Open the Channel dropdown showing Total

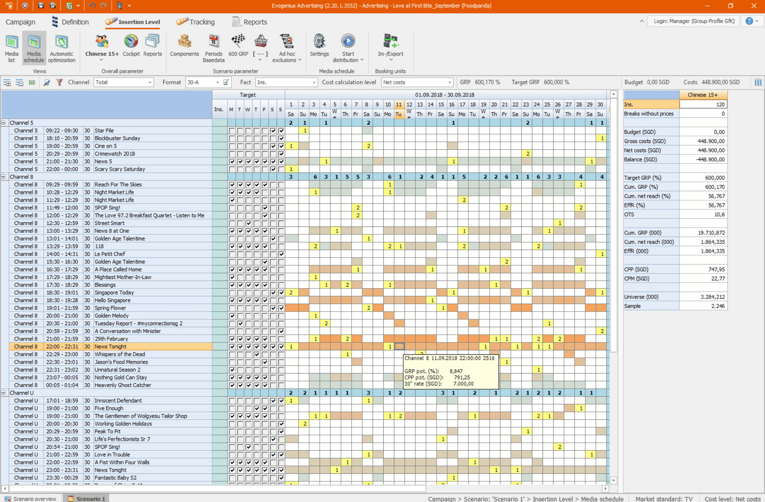pyautogui.click(x=124, y=82)
